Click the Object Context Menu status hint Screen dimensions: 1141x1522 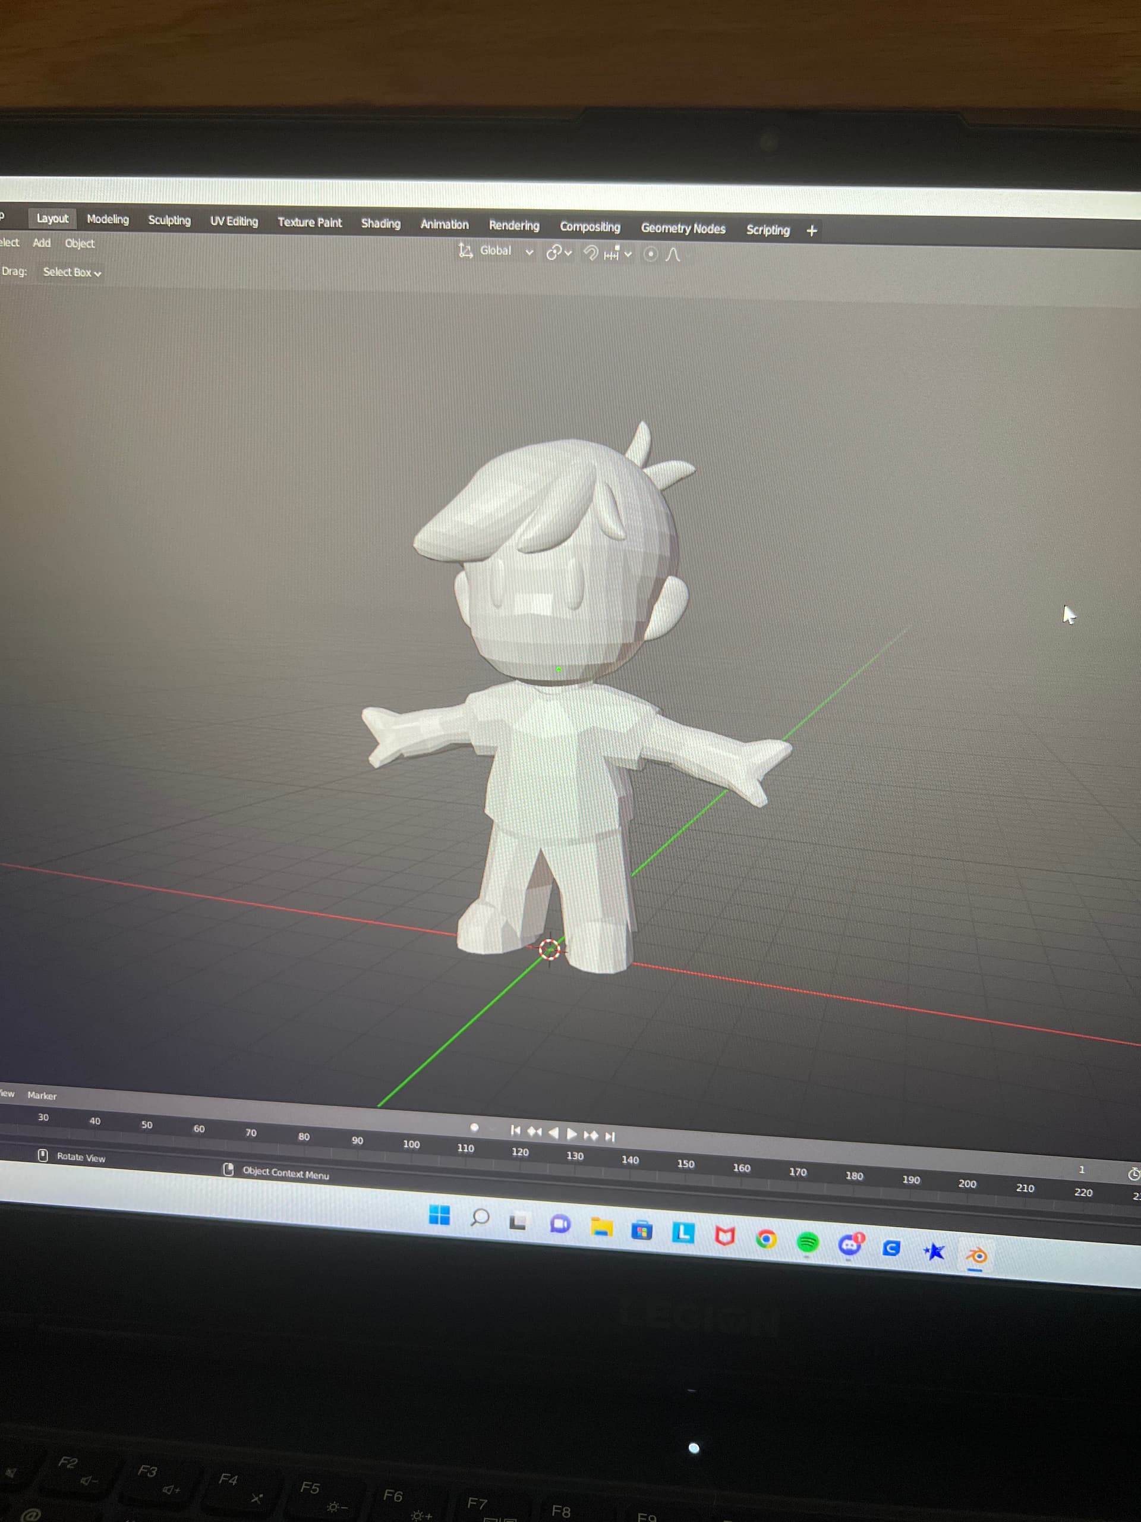285,1173
